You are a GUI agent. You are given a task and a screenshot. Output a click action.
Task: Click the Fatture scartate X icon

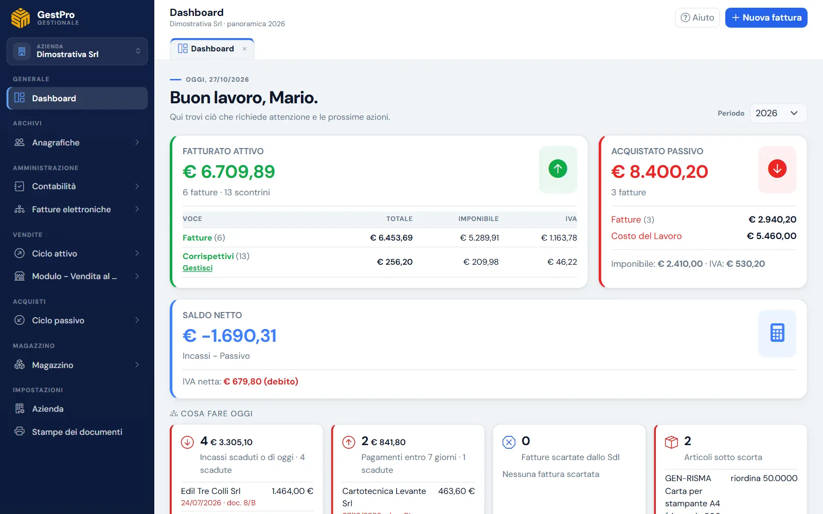(509, 442)
